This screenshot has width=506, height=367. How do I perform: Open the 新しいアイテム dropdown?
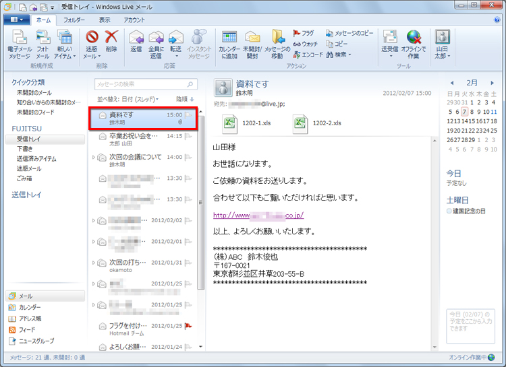[x=65, y=44]
